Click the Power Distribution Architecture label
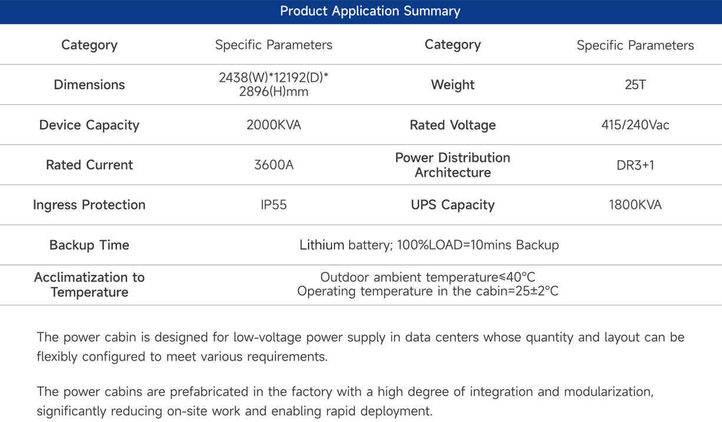722x422 pixels. 452,165
